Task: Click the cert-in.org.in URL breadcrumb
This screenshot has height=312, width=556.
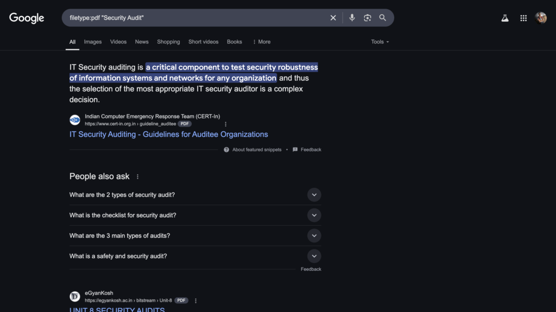Action: click(x=130, y=124)
